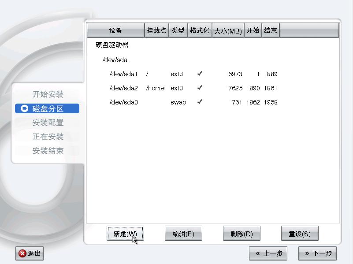The width and height of the screenshot is (353, 264).
Task: Sort by the 开始 column header
Action: pos(253,30)
